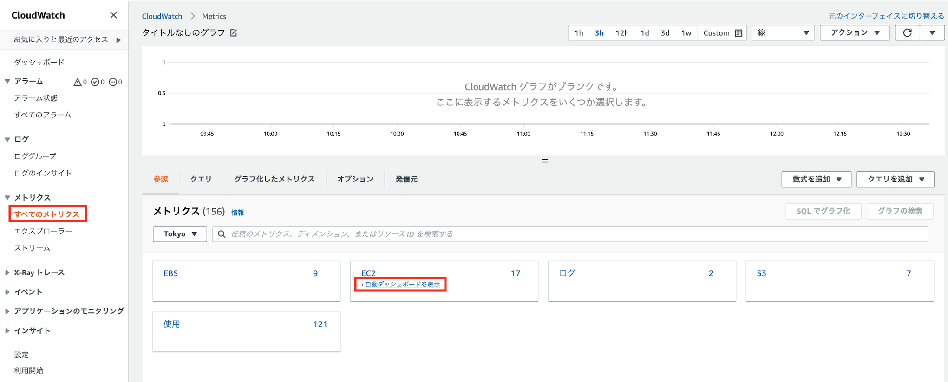
Task: Expand the X-Ray トレース section
Action: tap(7, 272)
